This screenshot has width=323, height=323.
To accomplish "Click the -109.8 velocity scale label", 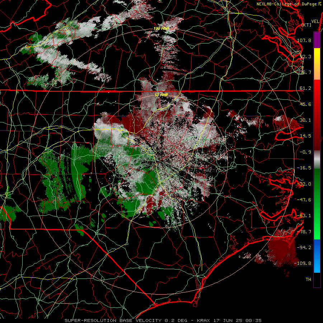I will click(x=303, y=263).
